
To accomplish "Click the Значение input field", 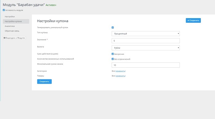I will [x=146, y=41].
